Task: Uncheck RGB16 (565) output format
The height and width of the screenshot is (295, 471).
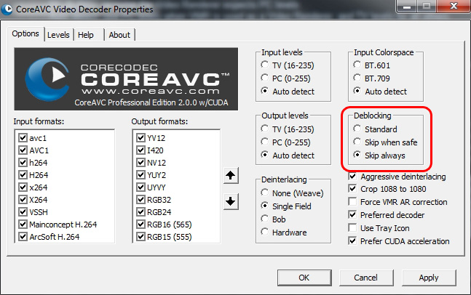Action: pos(141,225)
